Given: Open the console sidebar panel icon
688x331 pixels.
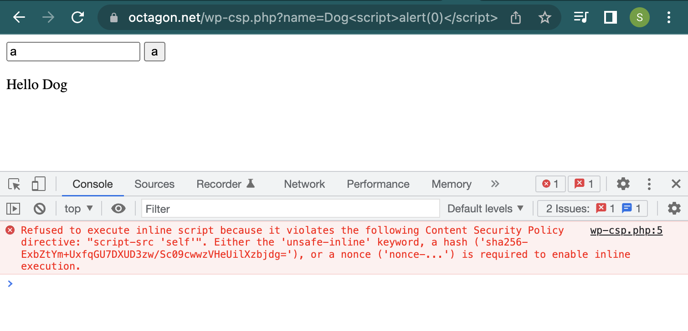Looking at the screenshot, I should (13, 208).
